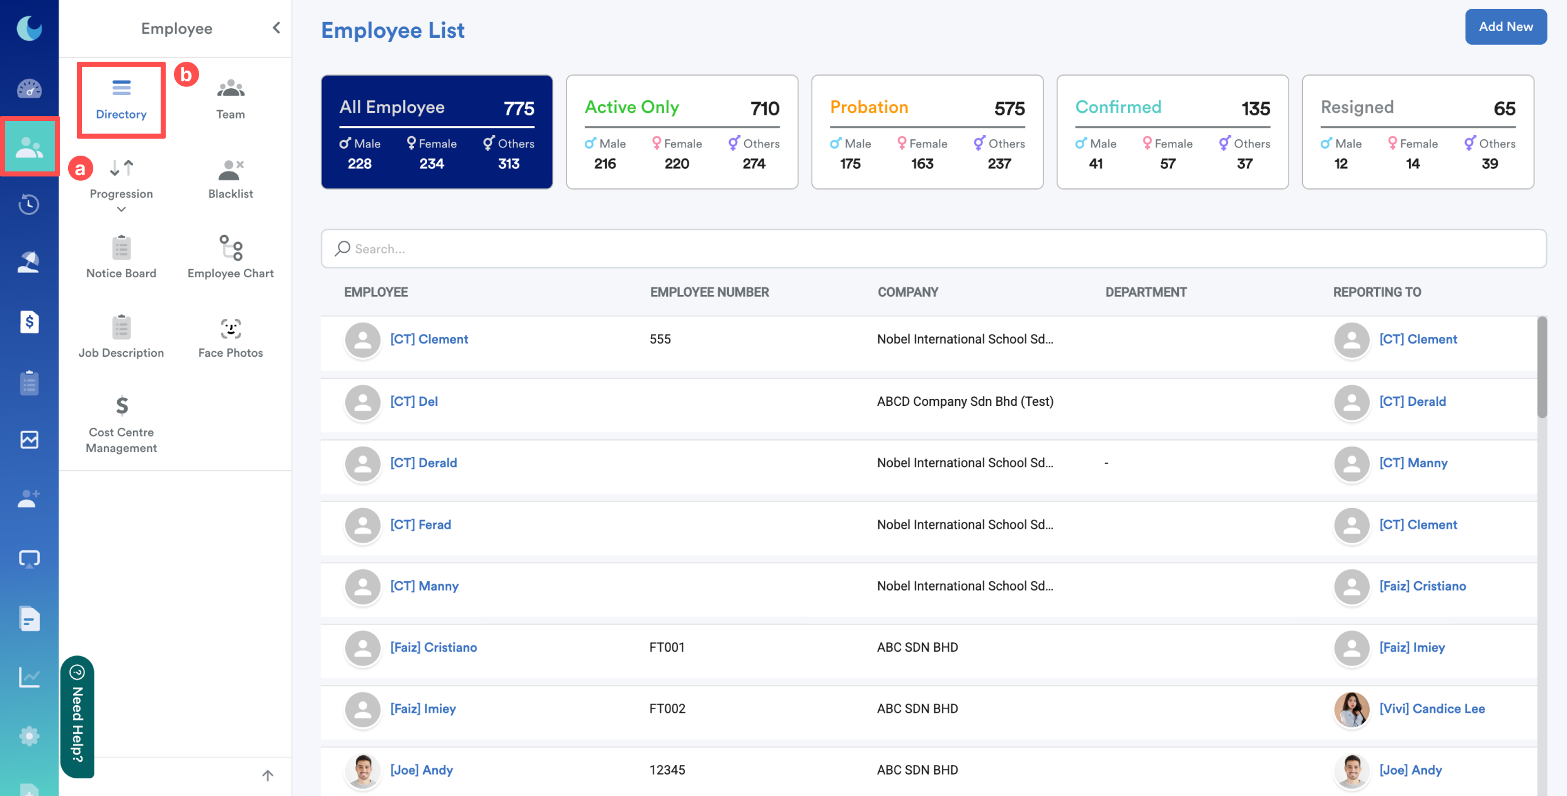
Task: Click the scroll-up arrow in panel
Action: coord(268,775)
